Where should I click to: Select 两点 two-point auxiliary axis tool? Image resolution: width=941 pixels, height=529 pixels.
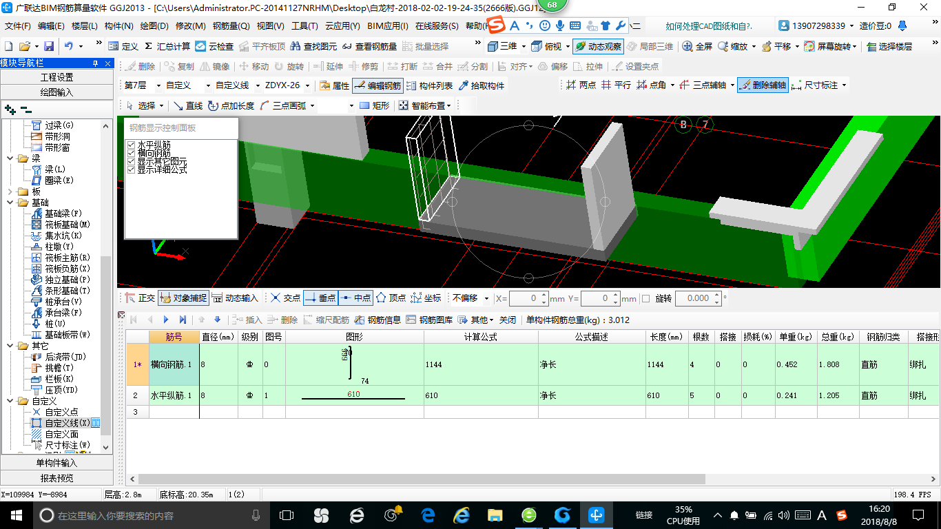(581, 85)
